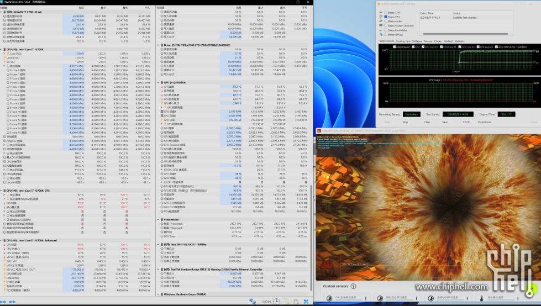Click the thermometer icon in the last sensor card
This screenshot has height=306, width=541.
coord(482,298)
